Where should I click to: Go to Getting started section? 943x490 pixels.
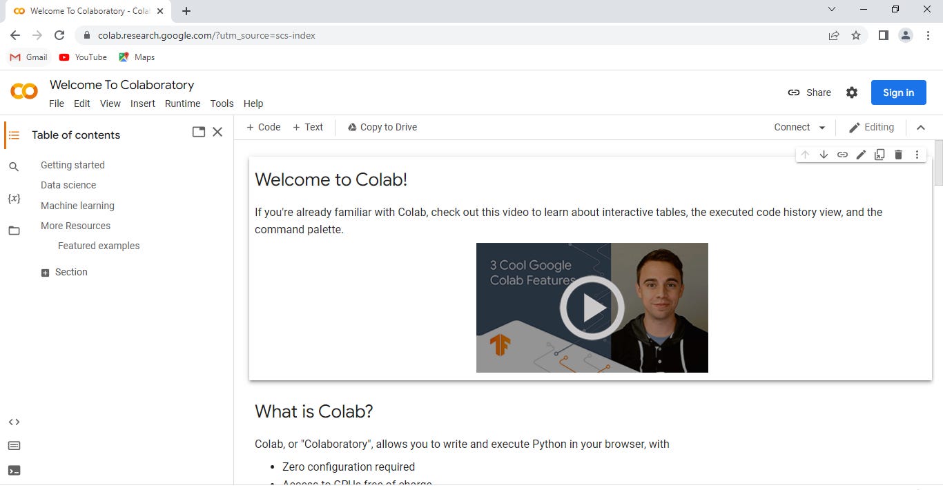click(72, 165)
